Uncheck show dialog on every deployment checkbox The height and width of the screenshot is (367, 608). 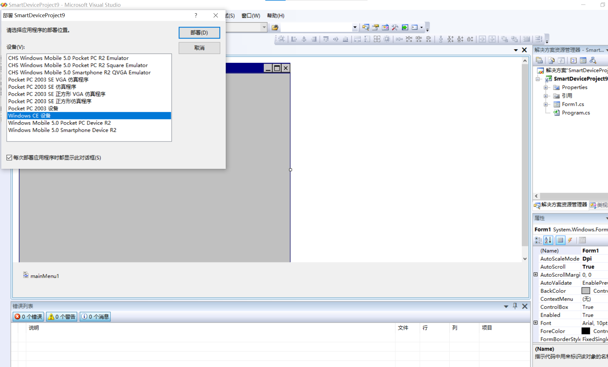coord(9,158)
